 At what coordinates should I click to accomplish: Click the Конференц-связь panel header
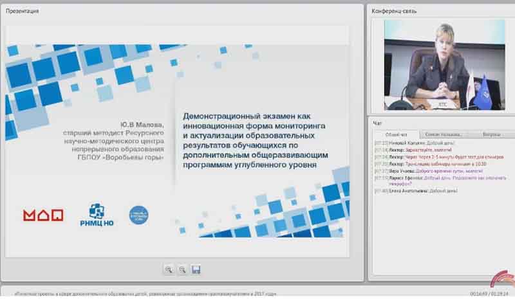[395, 11]
